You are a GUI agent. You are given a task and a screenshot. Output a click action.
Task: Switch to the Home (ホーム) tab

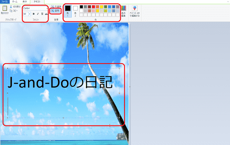15,2
